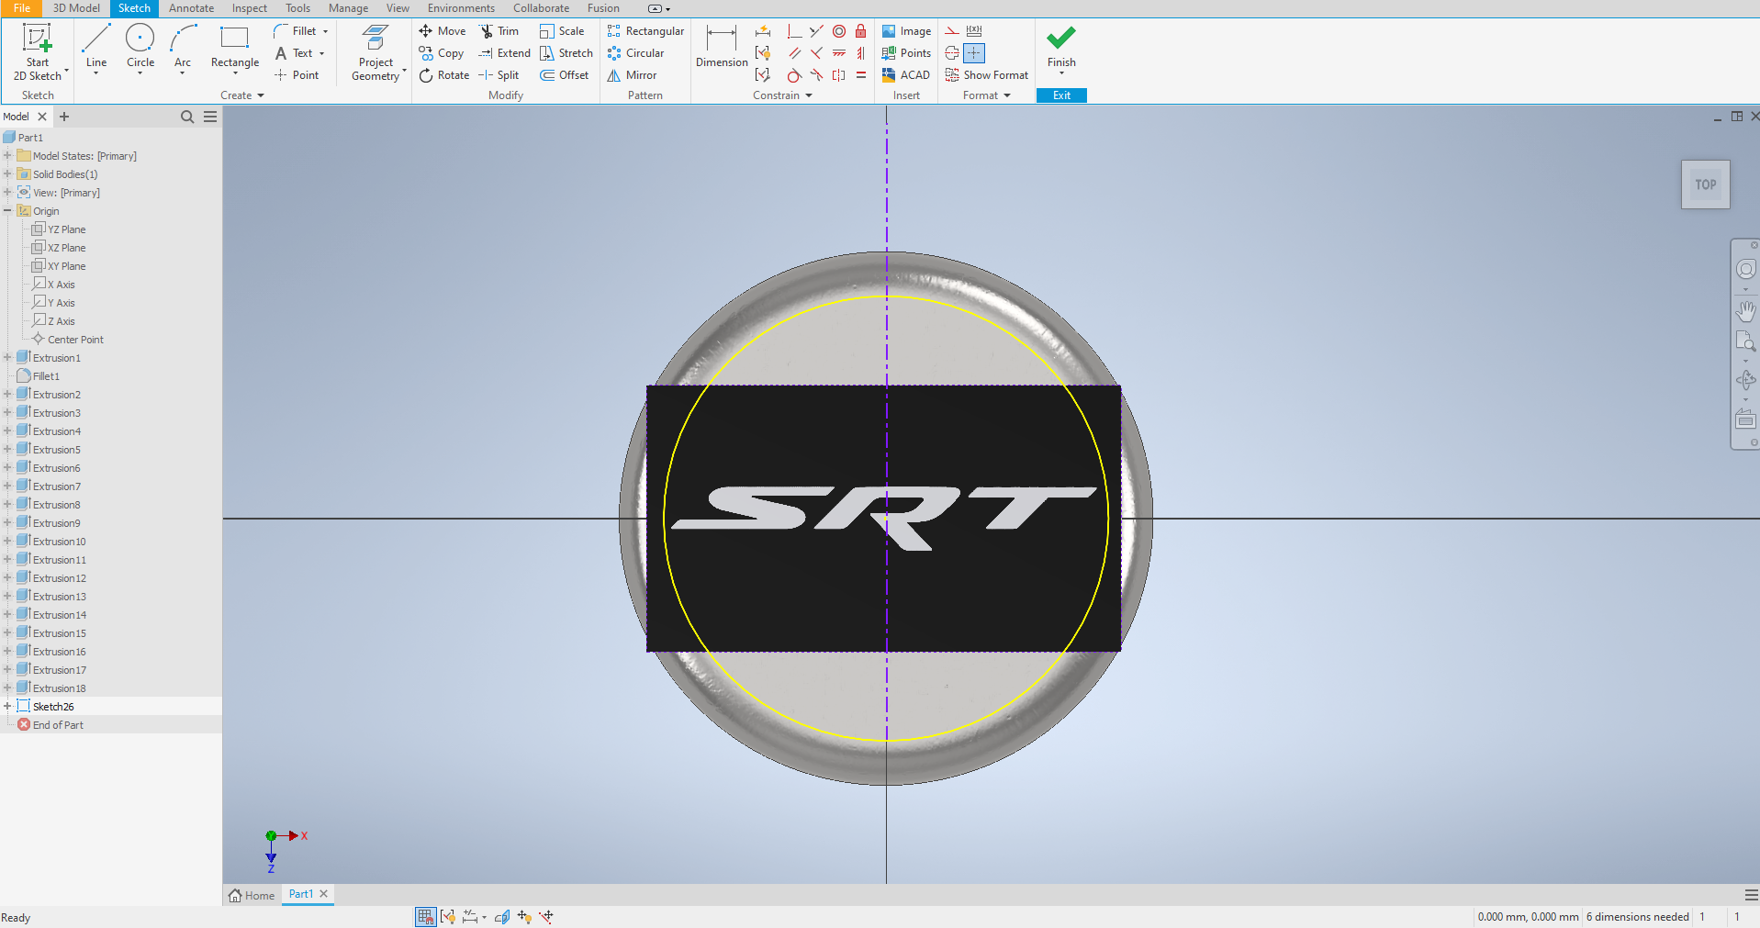
Task: Click Insert Image tool
Action: pos(906,31)
